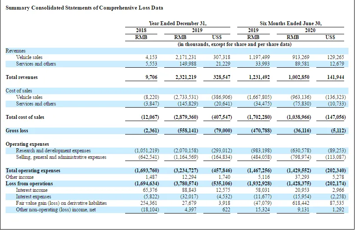Image resolution: width=355 pixels, height=230 pixels.
Task: Click Research and development expenses label
Action: 53,151
